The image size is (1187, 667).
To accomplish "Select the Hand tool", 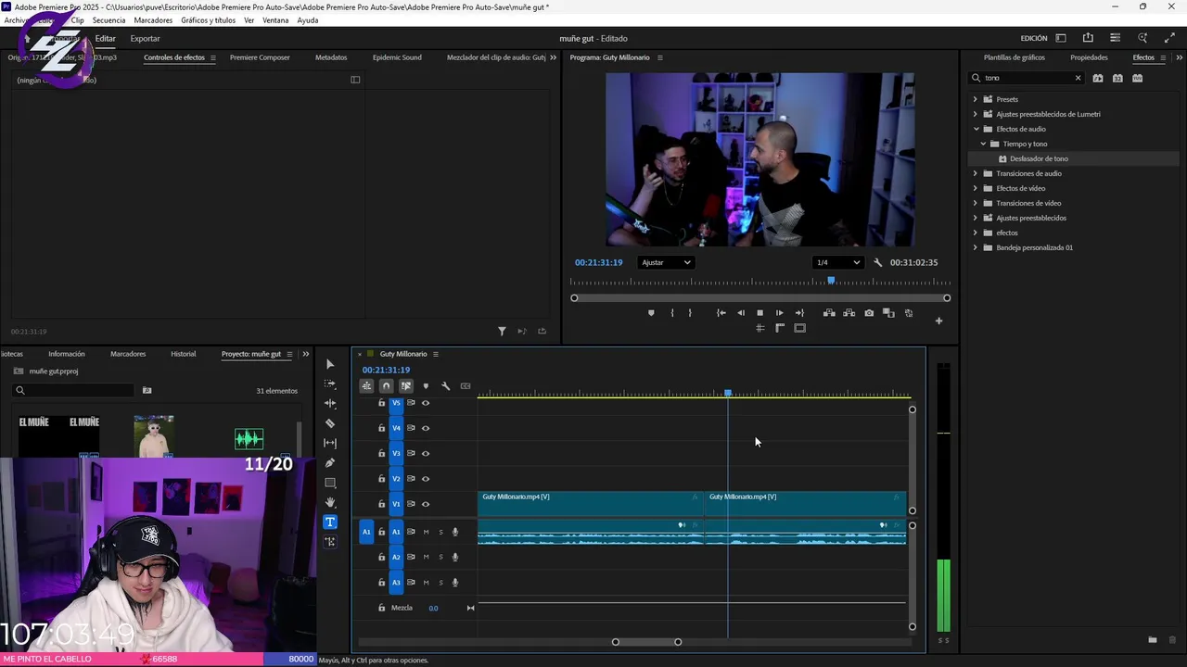I will click(x=330, y=502).
